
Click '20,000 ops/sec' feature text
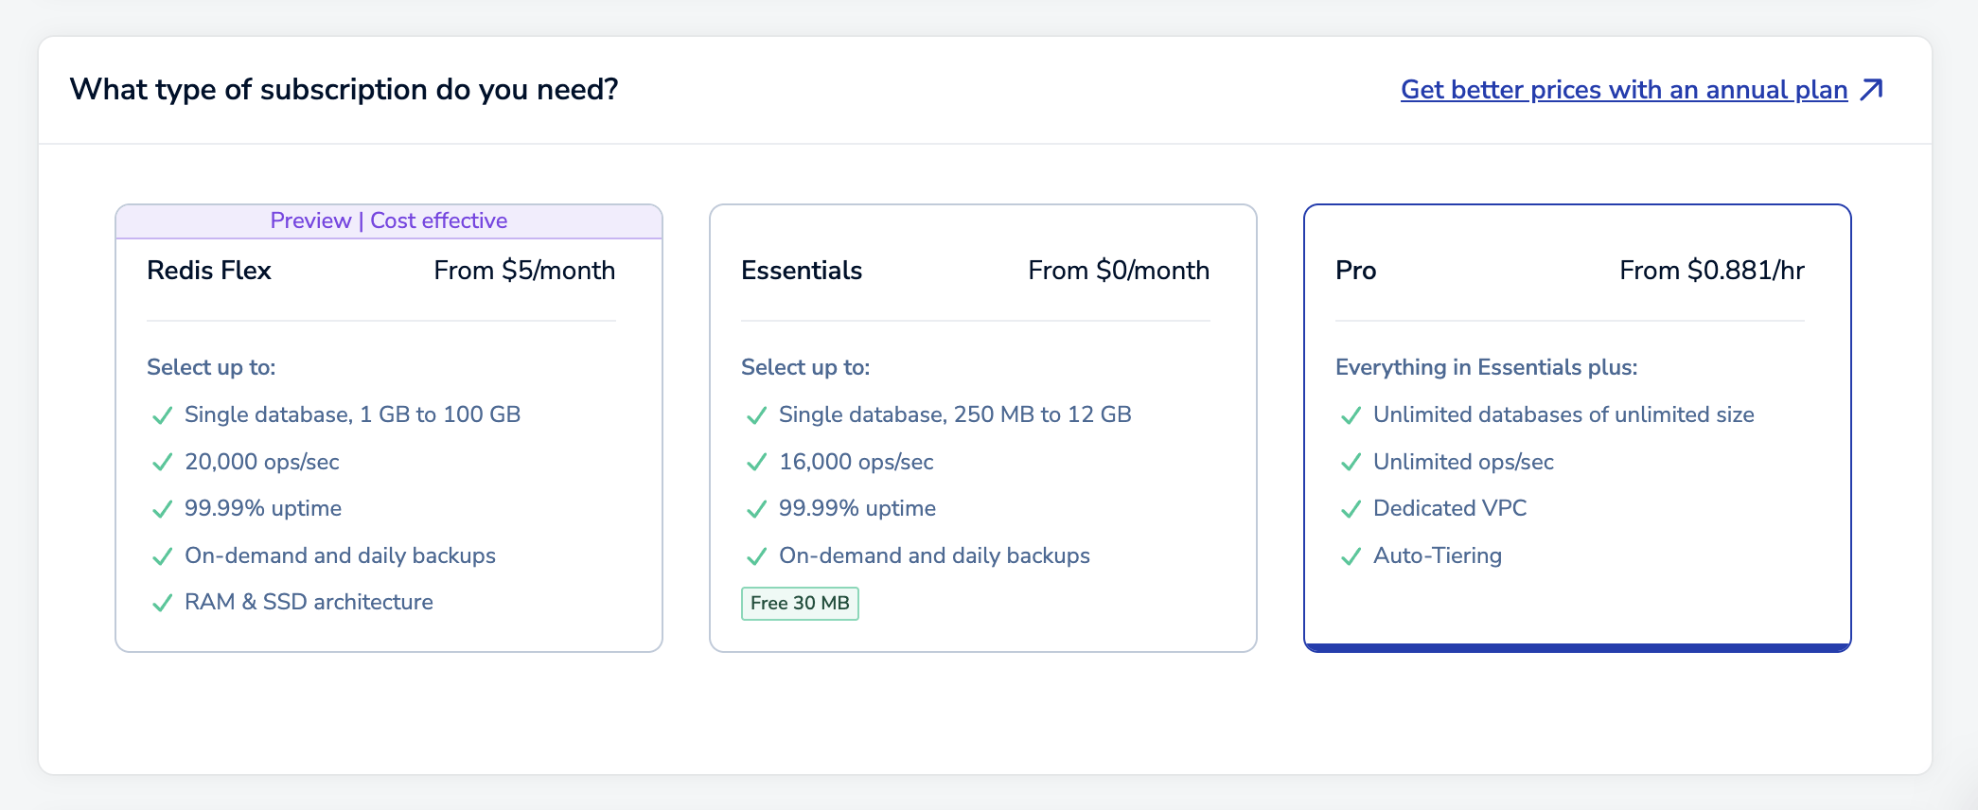(262, 462)
